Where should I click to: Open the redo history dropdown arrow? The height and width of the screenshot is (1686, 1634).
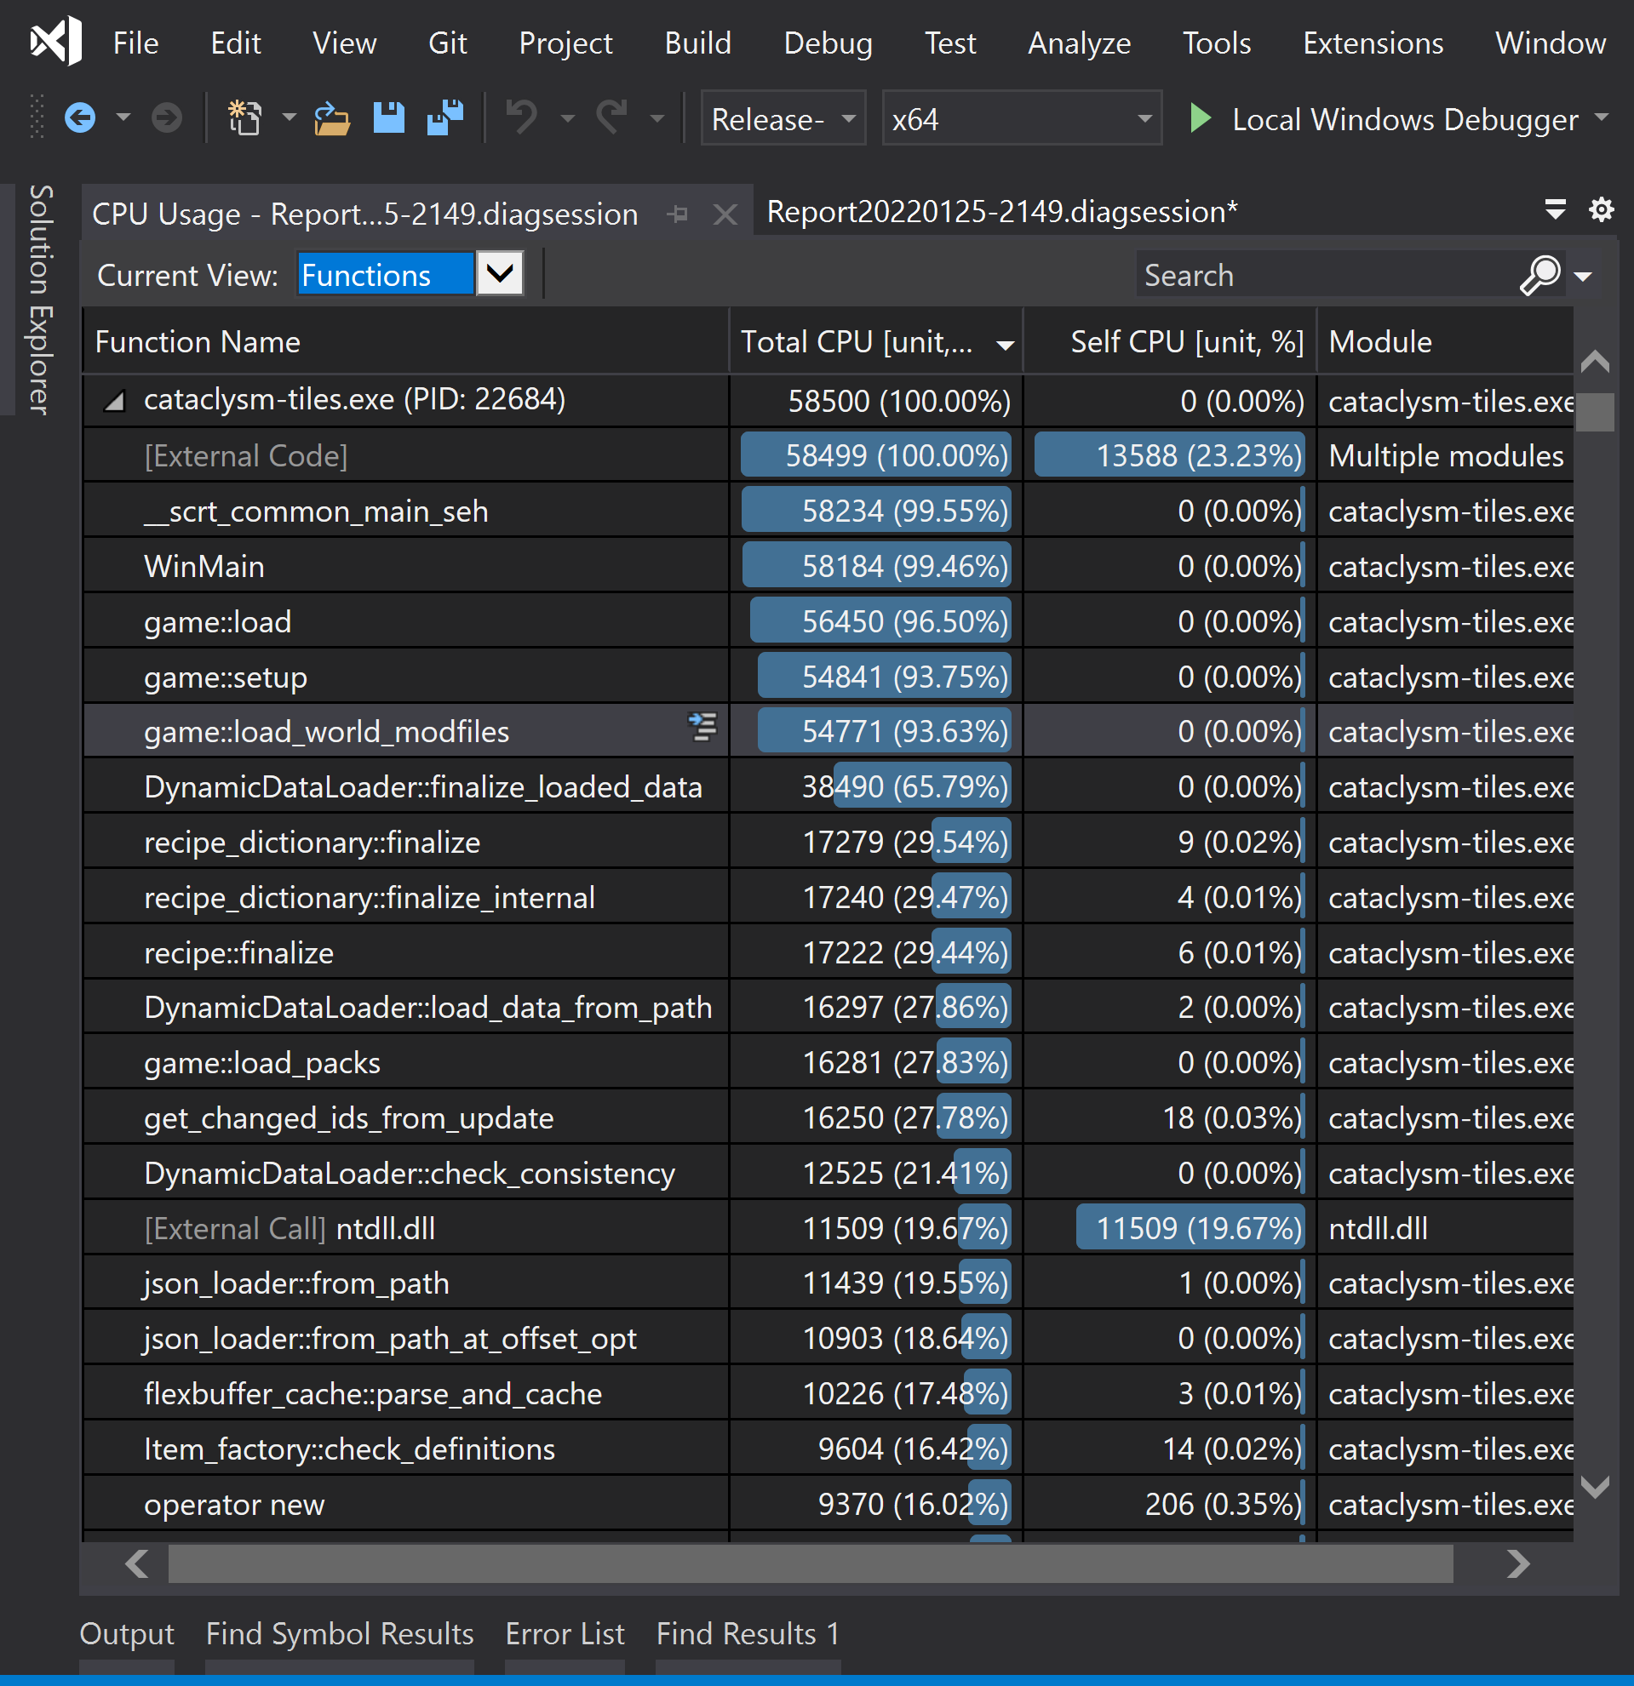(x=657, y=117)
